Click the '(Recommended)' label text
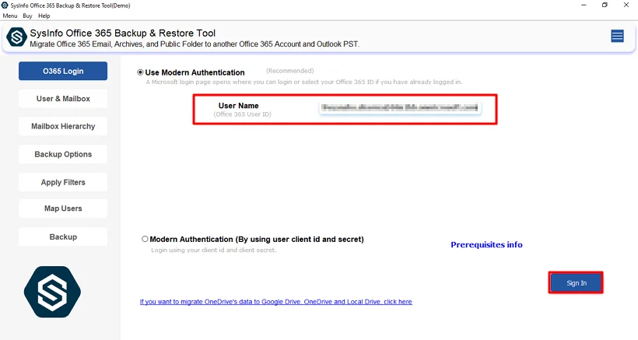This screenshot has height=340, width=638. (289, 71)
